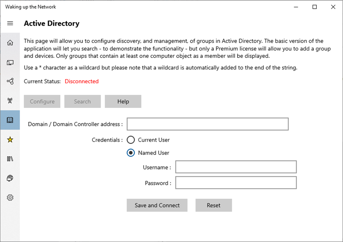Open the antenna broadcast icon in sidebar
The height and width of the screenshot is (242, 343).
[10, 101]
